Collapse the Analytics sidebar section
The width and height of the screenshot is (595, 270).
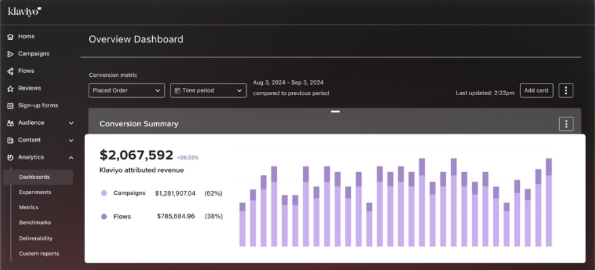71,157
